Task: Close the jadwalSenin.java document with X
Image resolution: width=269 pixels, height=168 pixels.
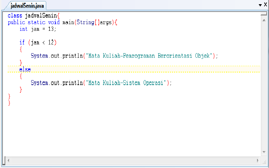Action: tap(265, 5)
